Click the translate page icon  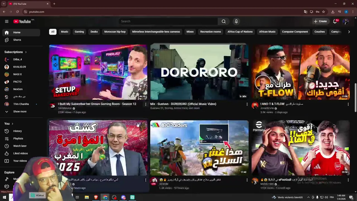pyautogui.click(x=306, y=12)
